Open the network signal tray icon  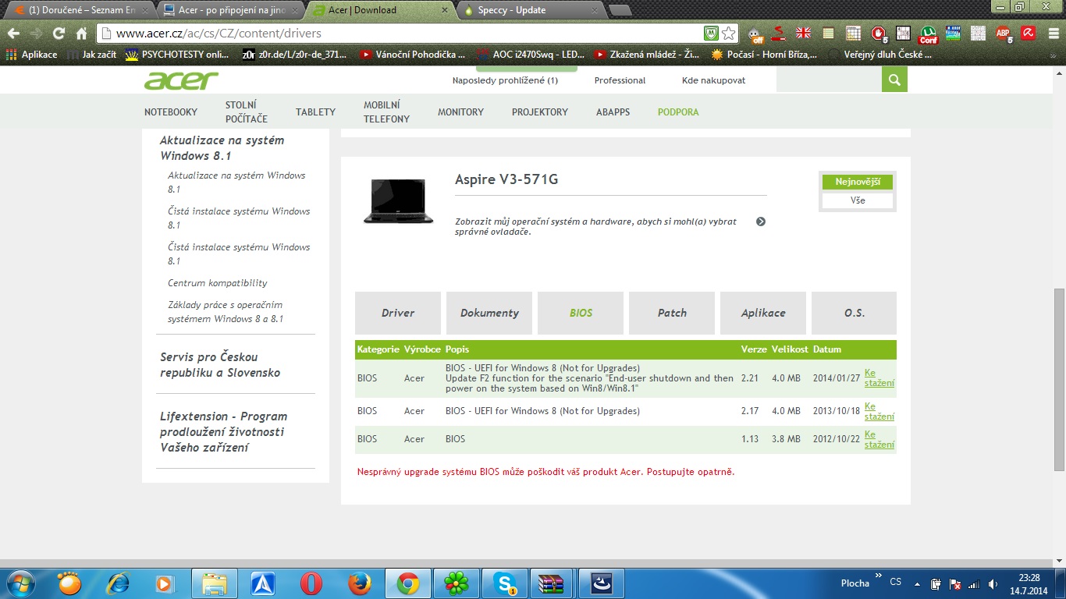point(973,583)
